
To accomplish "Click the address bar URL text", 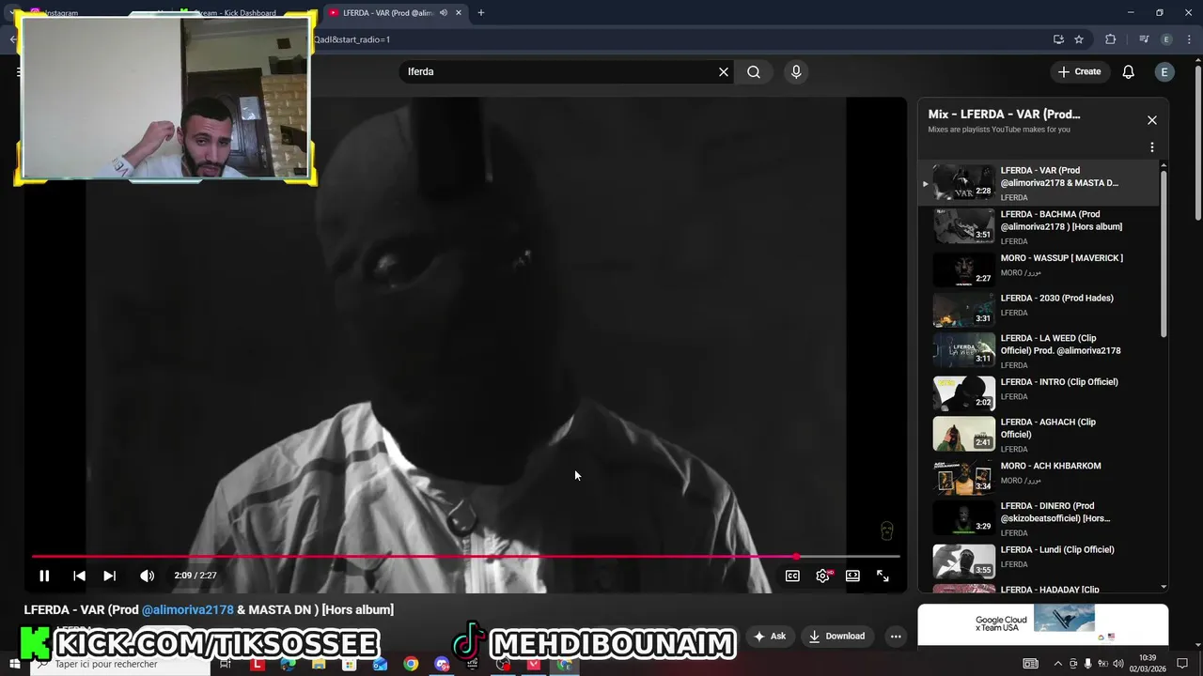I will (352, 39).
